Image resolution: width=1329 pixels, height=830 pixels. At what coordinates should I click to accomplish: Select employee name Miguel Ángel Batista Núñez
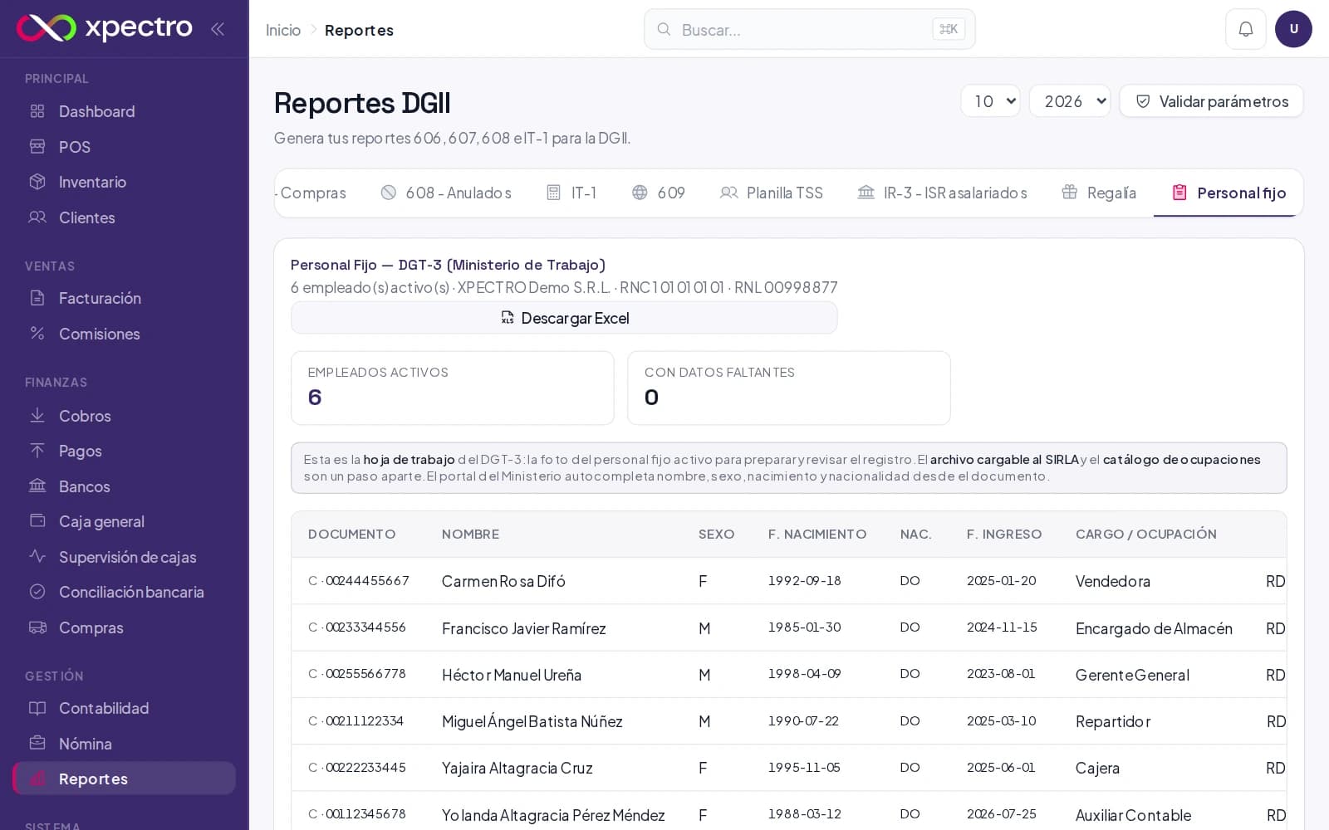coord(532,721)
